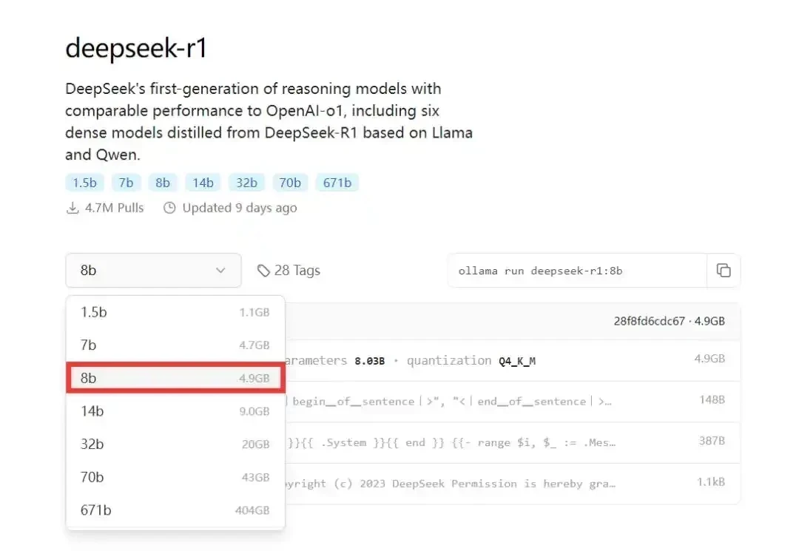The height and width of the screenshot is (551, 799).
Task: Open the 671b blue tag badge
Action: coord(337,182)
